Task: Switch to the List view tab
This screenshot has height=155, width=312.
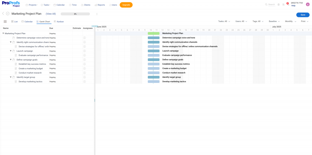Action: pos(14,22)
